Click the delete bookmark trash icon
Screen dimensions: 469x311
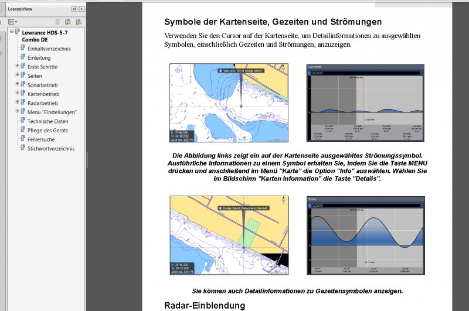(57, 22)
